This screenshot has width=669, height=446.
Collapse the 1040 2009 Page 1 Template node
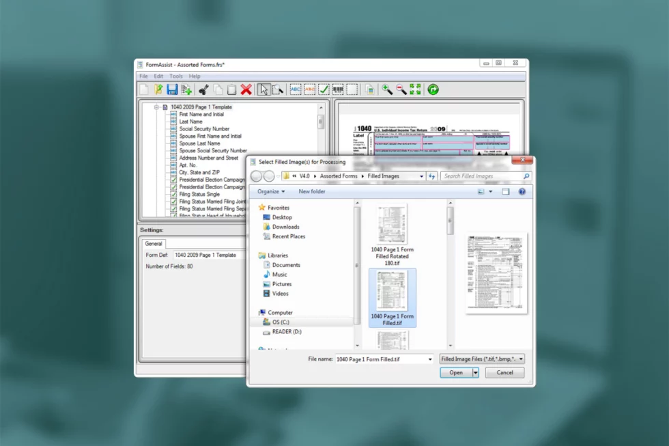[x=157, y=107]
